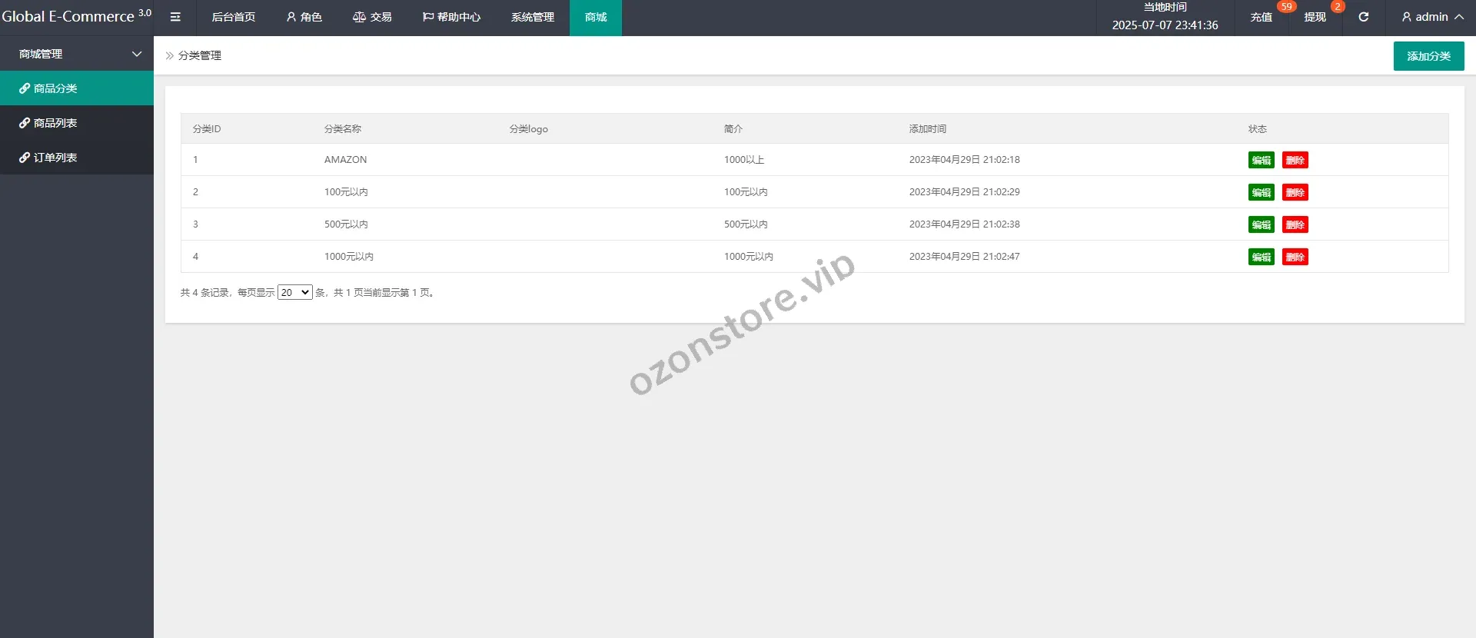1476x638 pixels.
Task: Go to 后台首页 tab
Action: click(x=233, y=17)
